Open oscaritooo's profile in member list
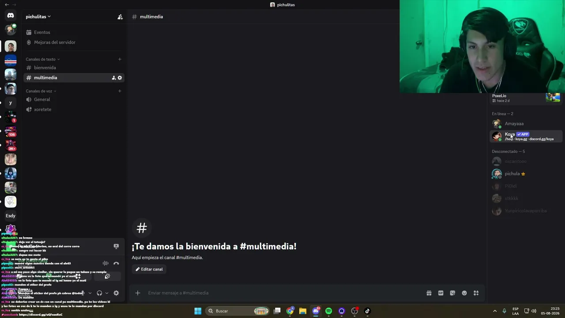565x318 pixels. click(526, 161)
